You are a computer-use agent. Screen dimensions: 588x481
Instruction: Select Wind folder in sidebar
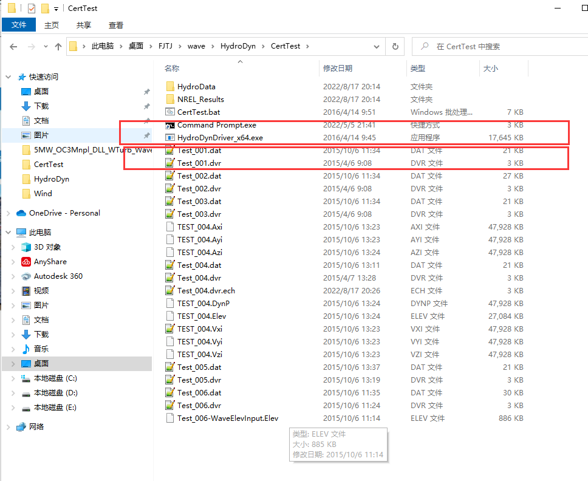pos(43,194)
